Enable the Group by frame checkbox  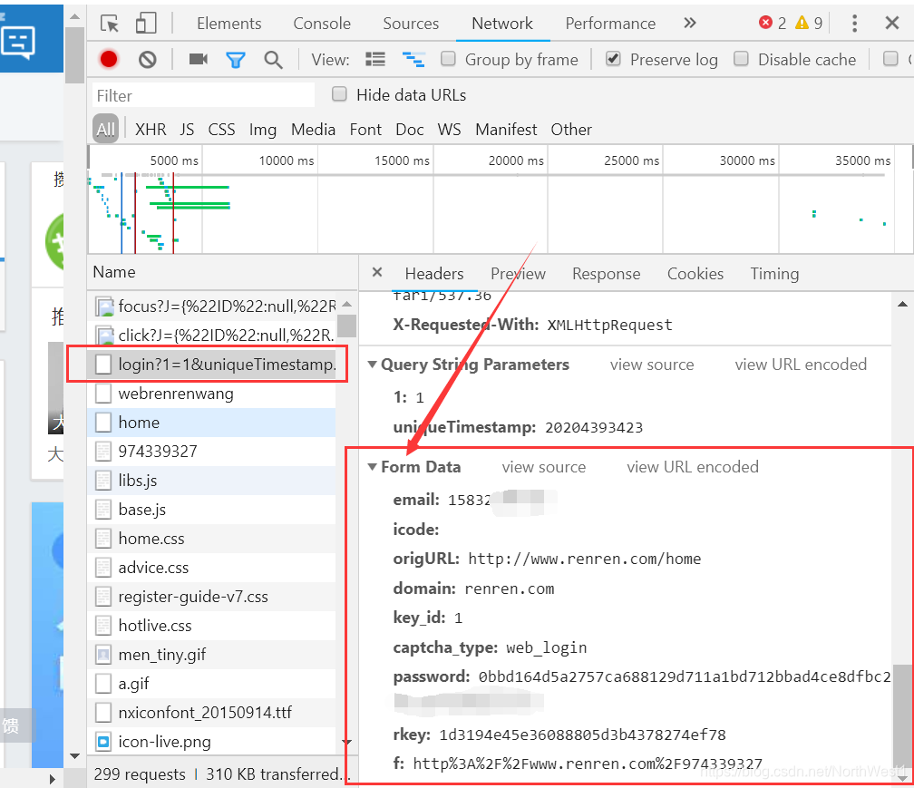[x=448, y=59]
